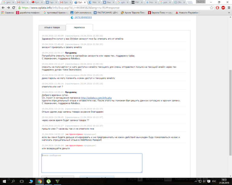
Task: Open the green V app in the taskbar
Action: [x=57, y=181]
